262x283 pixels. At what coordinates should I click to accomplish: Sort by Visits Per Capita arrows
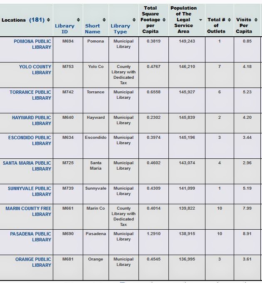click(x=256, y=20)
